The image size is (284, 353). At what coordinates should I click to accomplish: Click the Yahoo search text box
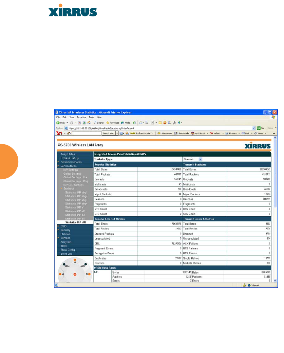86,133
